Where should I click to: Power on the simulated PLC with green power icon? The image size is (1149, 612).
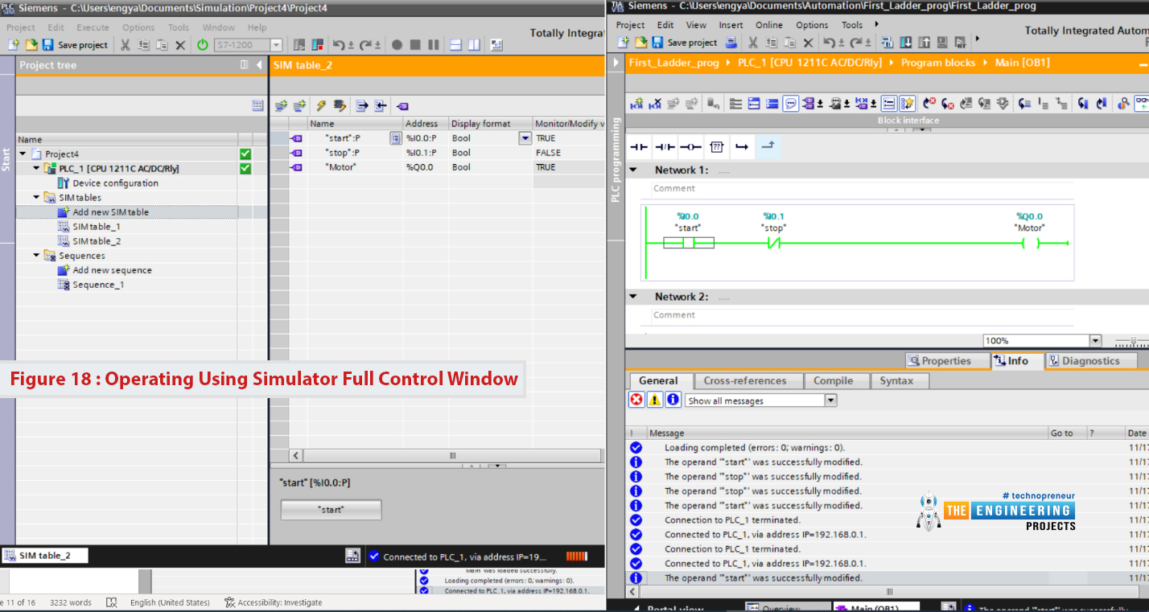point(202,45)
